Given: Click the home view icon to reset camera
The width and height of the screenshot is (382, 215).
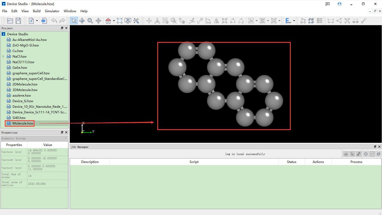Looking at the screenshot, I should tap(108, 20).
